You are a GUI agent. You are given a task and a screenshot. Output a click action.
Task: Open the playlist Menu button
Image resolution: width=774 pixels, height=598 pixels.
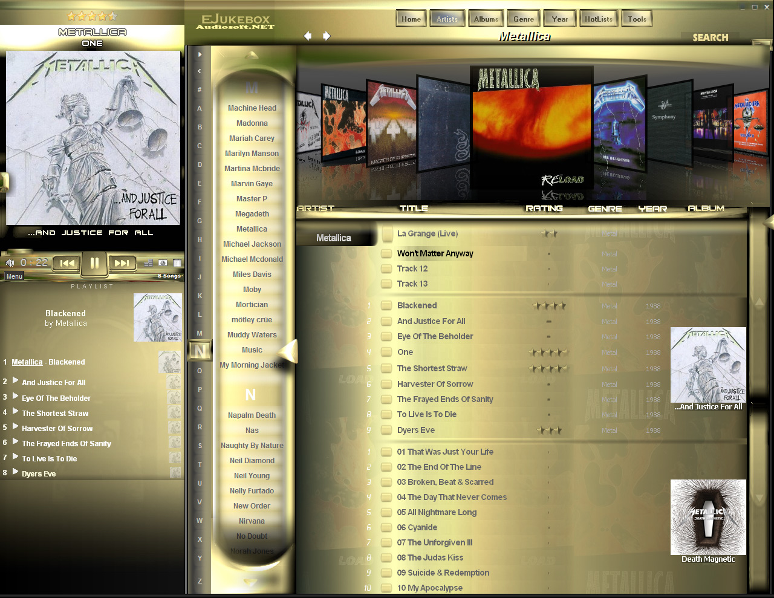point(15,276)
